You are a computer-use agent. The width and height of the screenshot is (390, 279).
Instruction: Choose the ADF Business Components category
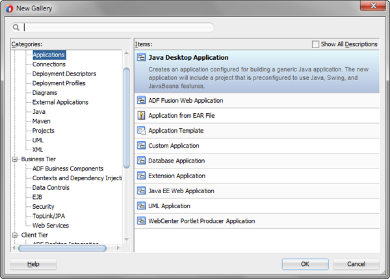[x=68, y=168]
